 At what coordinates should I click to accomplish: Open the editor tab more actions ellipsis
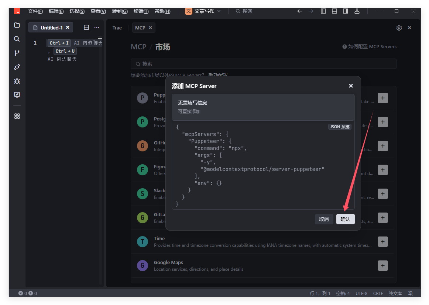click(97, 27)
